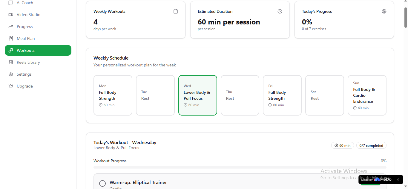Select Friday Full Body Strength card
Image resolution: width=408 pixels, height=190 pixels.
click(x=282, y=95)
